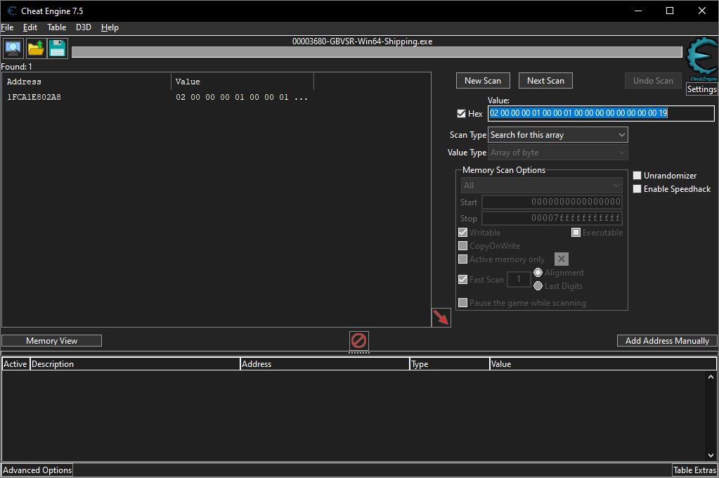Click the New Scan button
This screenshot has height=478, width=719.
coord(483,81)
